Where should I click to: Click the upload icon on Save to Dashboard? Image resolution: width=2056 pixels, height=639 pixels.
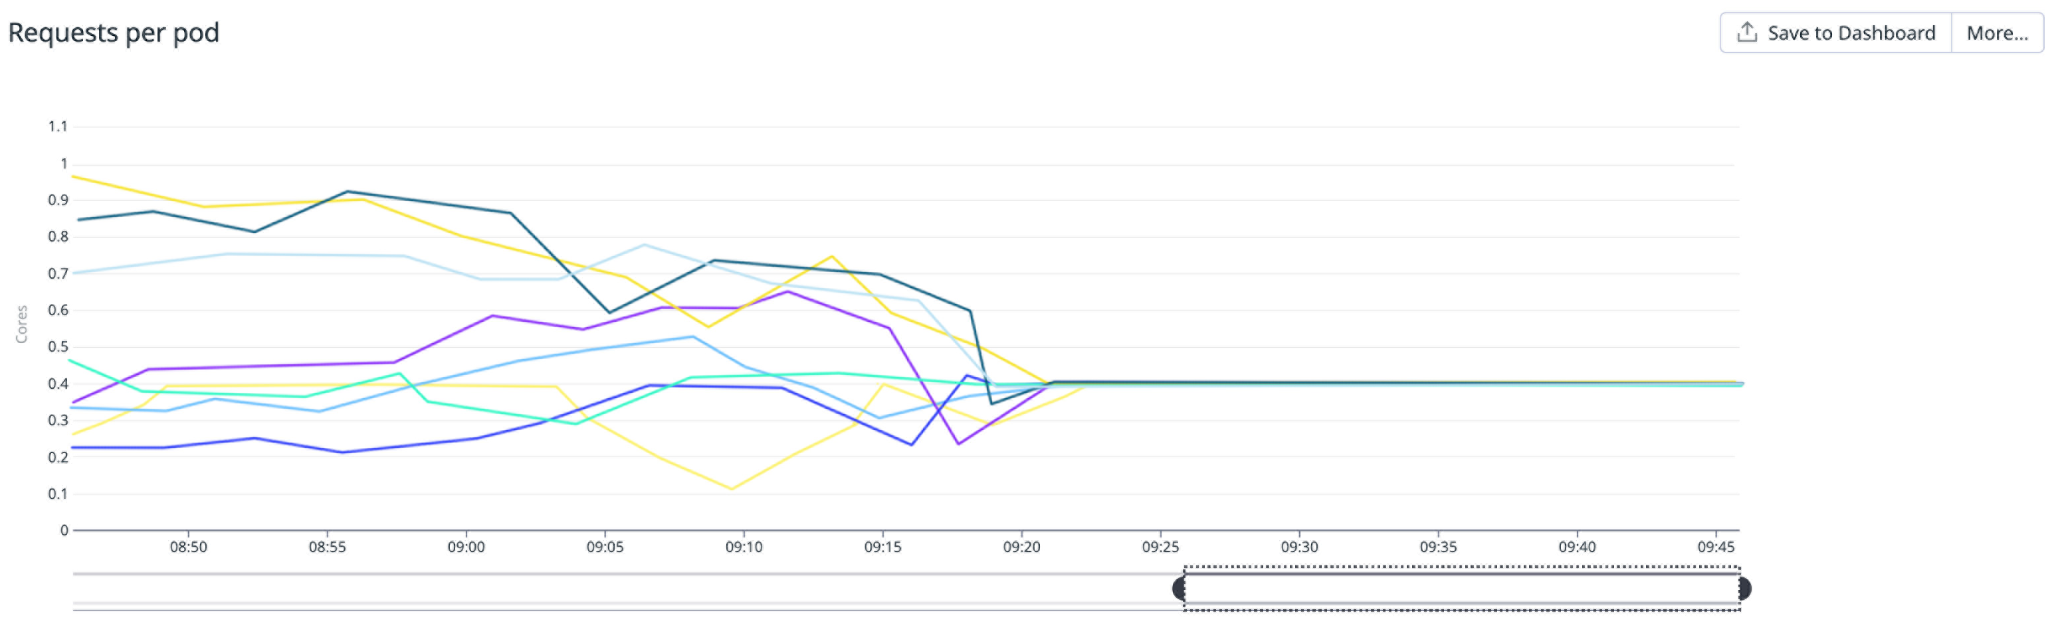[x=1748, y=32]
